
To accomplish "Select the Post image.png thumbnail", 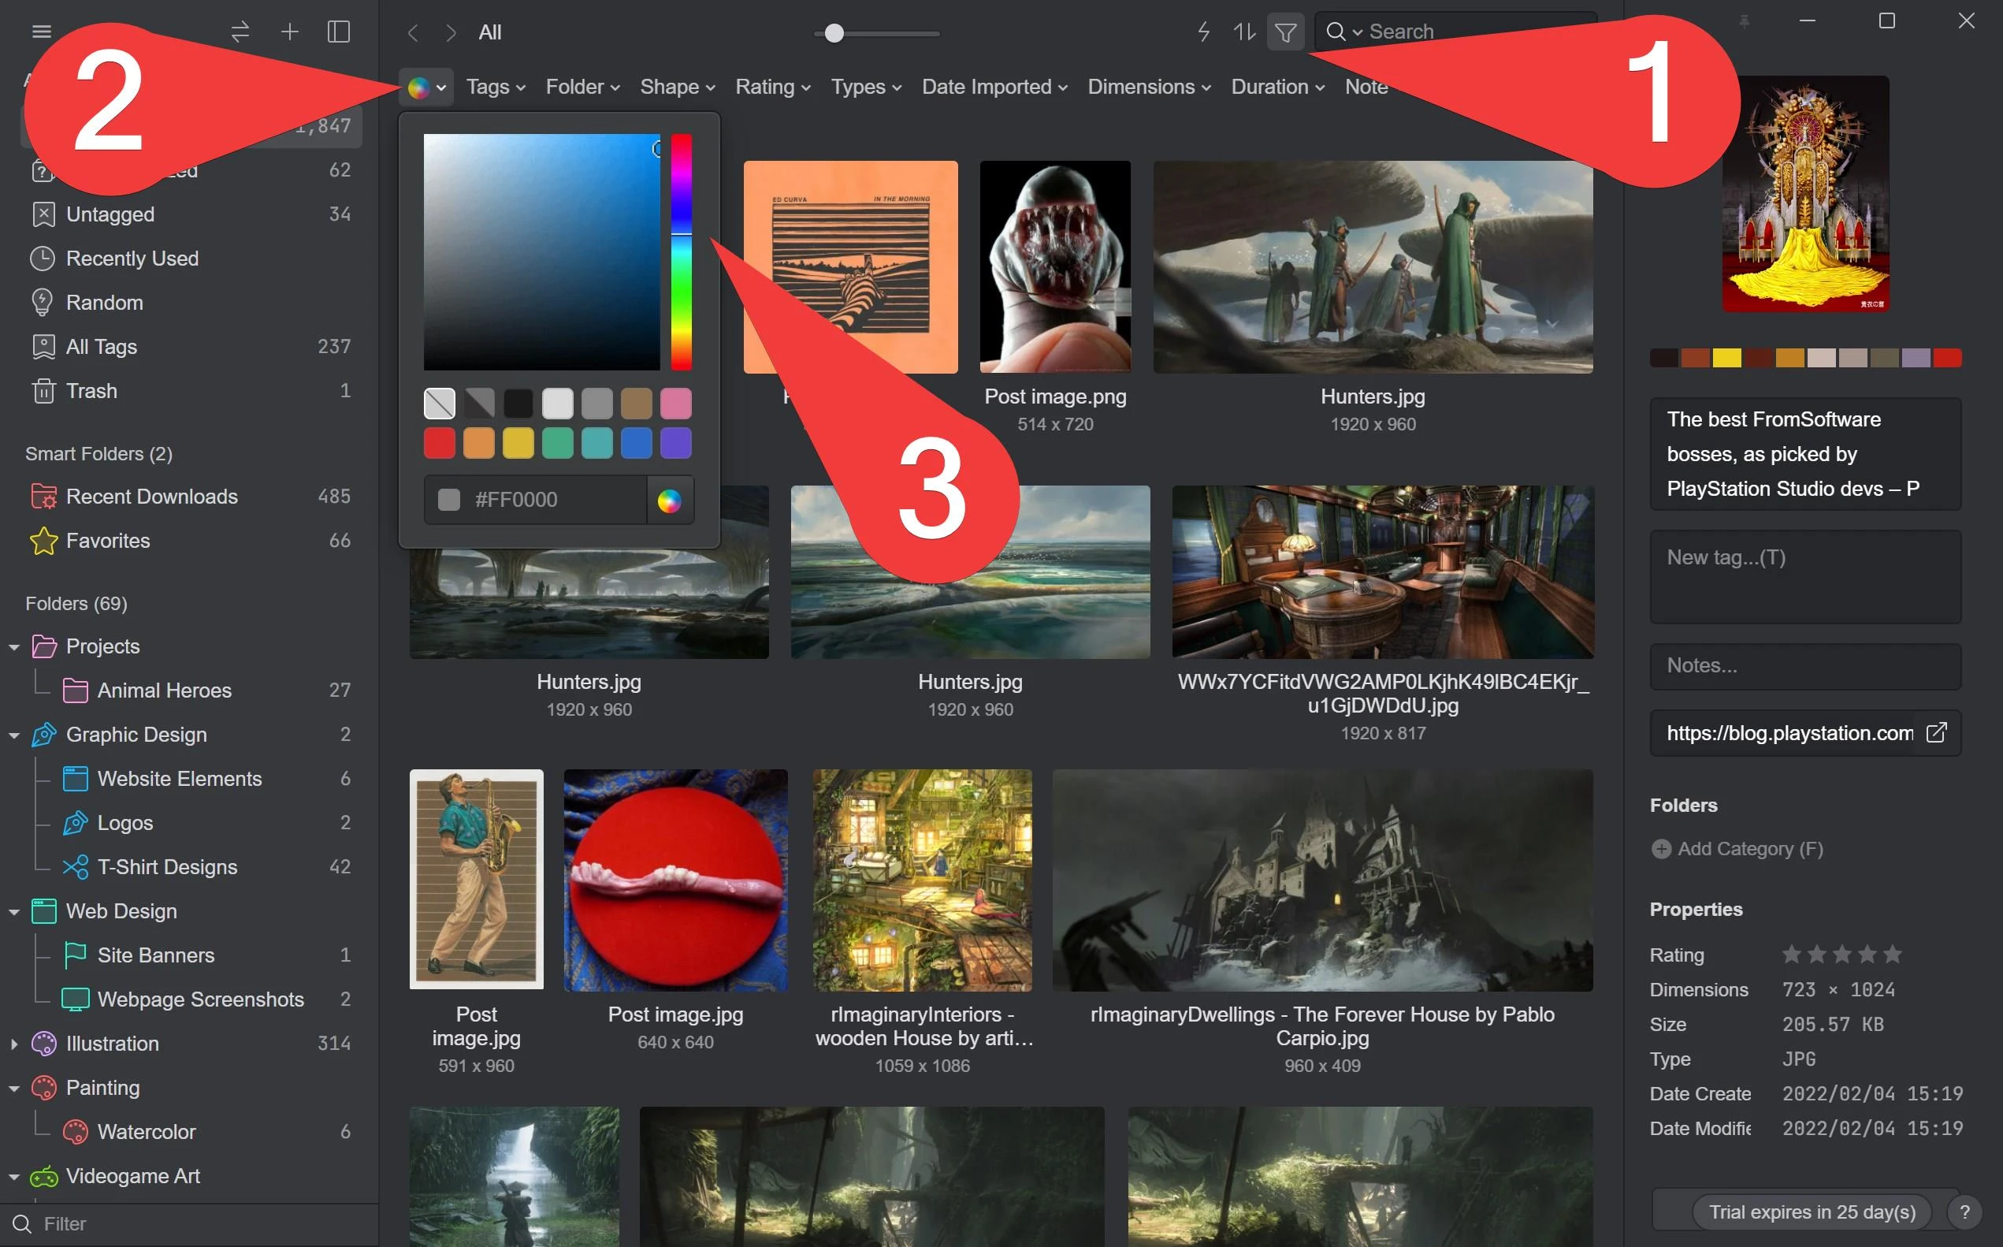I will pyautogui.click(x=1055, y=266).
